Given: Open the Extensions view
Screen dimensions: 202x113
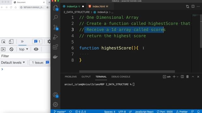Looking at the screenshot, I should 56,47.
